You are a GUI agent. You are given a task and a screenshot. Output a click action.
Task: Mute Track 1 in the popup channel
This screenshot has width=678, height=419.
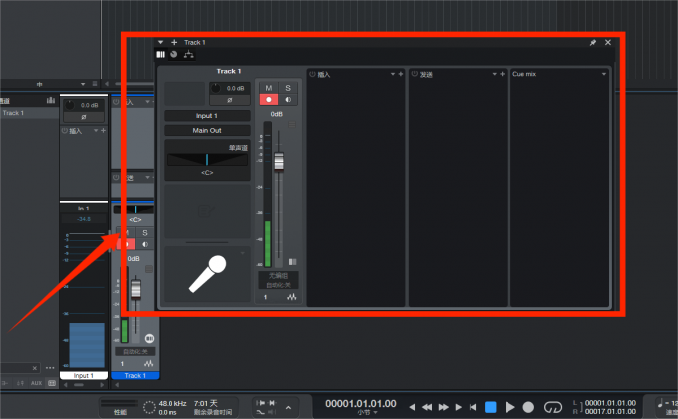tap(269, 88)
